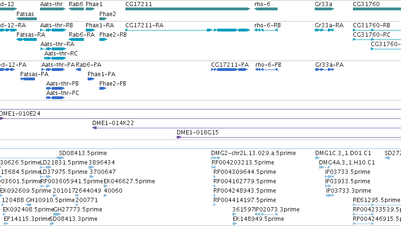Select the rho-6-RB transcript
This screenshot has width=401, height=226.
click(x=266, y=30)
